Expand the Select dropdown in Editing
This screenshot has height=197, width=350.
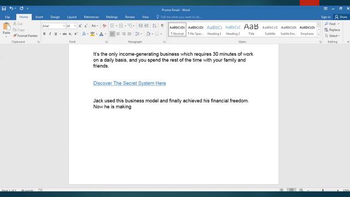coord(332,36)
